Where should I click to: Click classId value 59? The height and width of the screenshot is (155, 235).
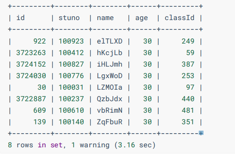190,53
